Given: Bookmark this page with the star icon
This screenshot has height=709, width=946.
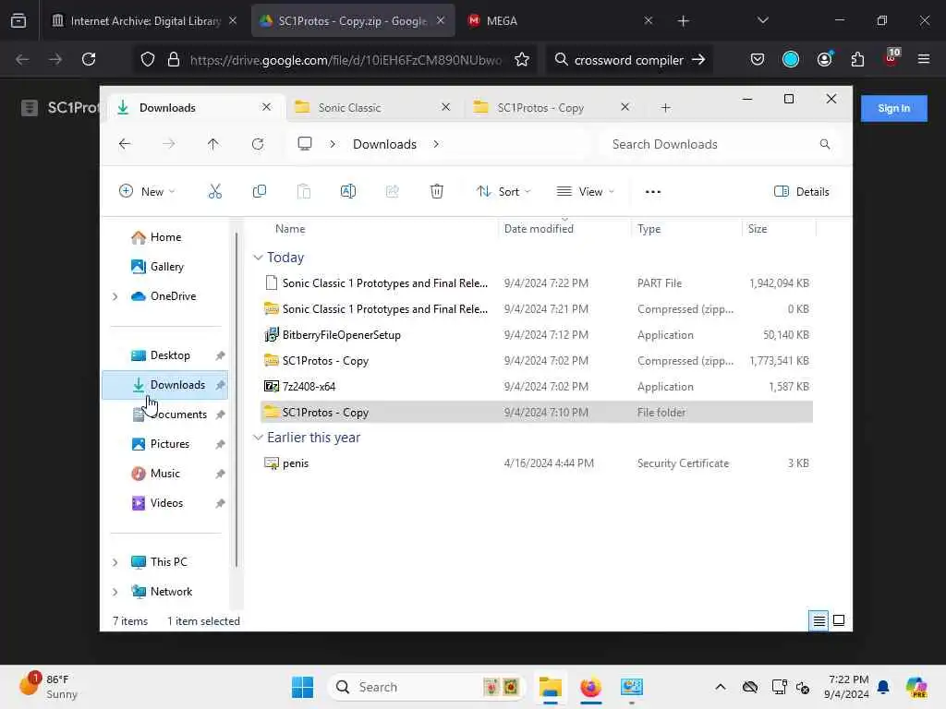Looking at the screenshot, I should tap(522, 60).
